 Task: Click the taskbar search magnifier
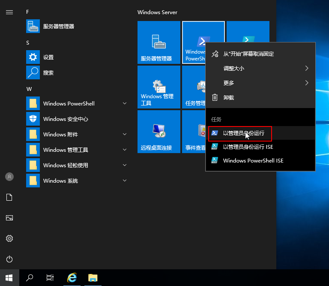[30, 278]
